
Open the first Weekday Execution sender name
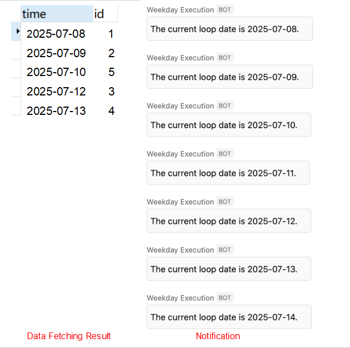(x=180, y=10)
